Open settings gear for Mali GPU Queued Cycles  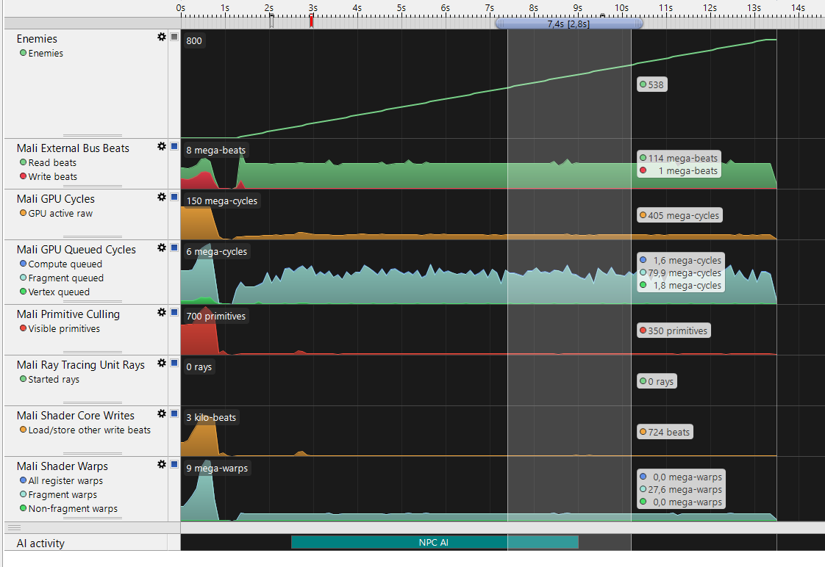162,248
